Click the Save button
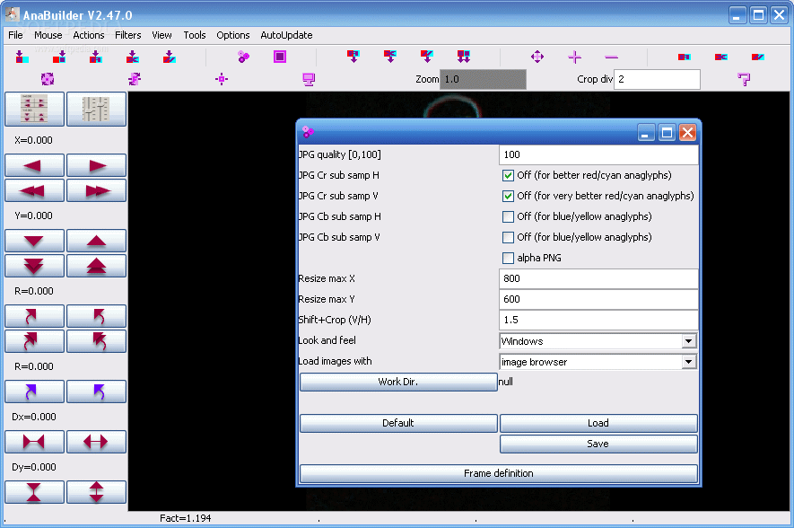Screen dimensions: 794x528 point(598,444)
